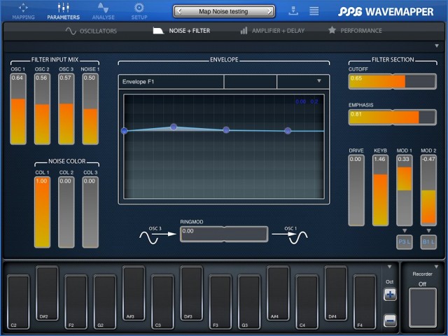This screenshot has width=448, height=336.
Task: Toggle the P3 L modulation source button
Action: tap(405, 242)
